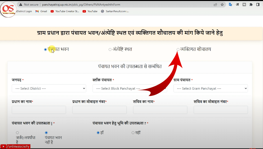
Task: Click the Not secure warning icon
Action: point(20,5)
